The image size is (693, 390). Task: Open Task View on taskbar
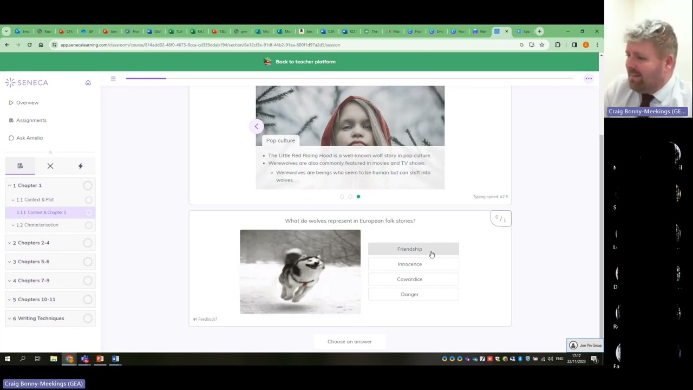pos(38,359)
